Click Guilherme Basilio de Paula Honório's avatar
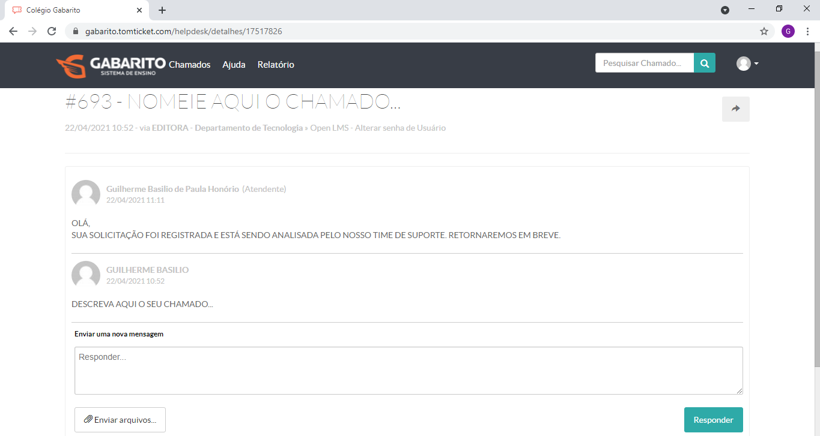Image resolution: width=820 pixels, height=436 pixels. [86, 194]
